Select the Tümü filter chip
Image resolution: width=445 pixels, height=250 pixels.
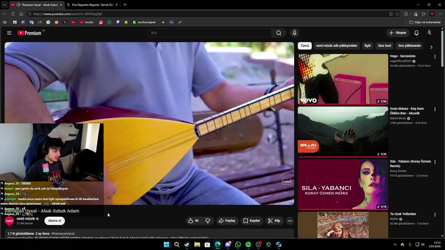[x=305, y=46]
